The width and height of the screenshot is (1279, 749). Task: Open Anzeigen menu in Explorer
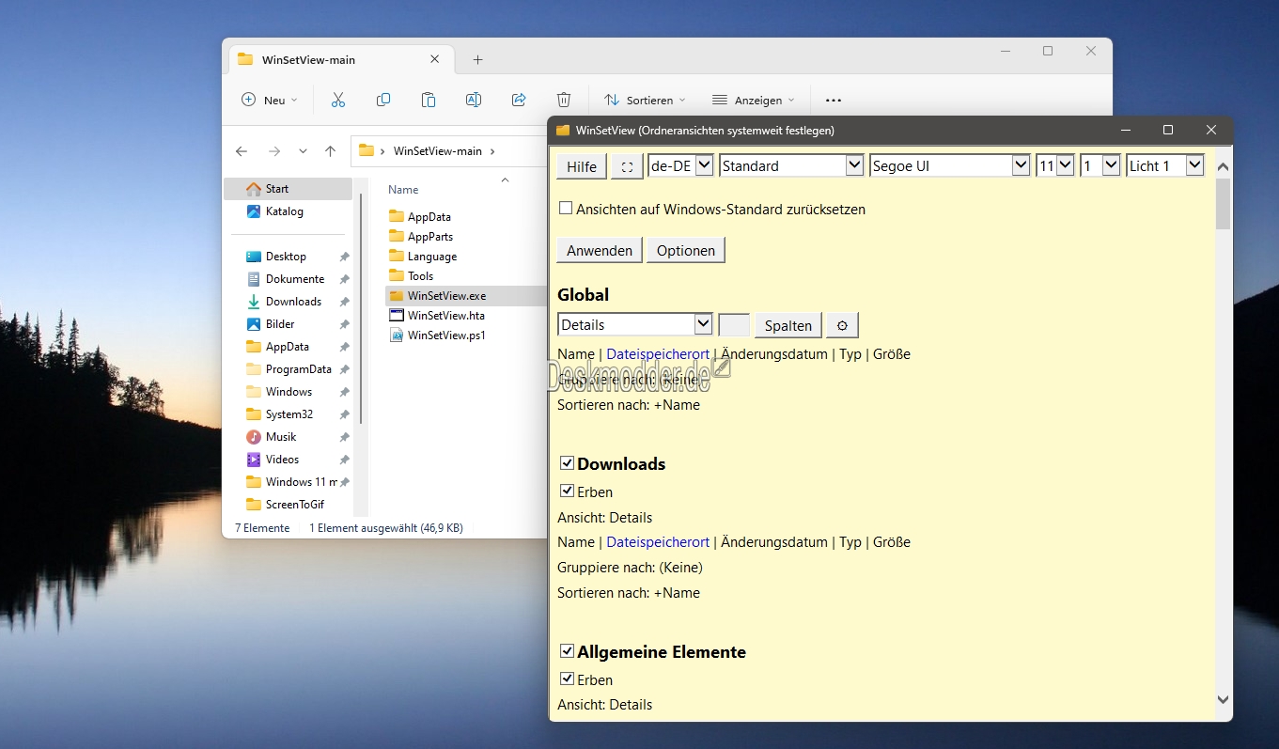pos(754,100)
